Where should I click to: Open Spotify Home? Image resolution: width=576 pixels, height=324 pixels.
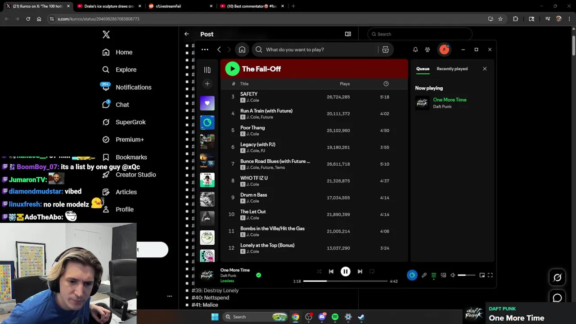coord(242,49)
